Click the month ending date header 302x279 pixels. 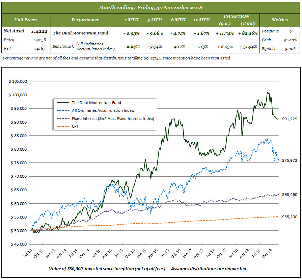click(x=151, y=7)
